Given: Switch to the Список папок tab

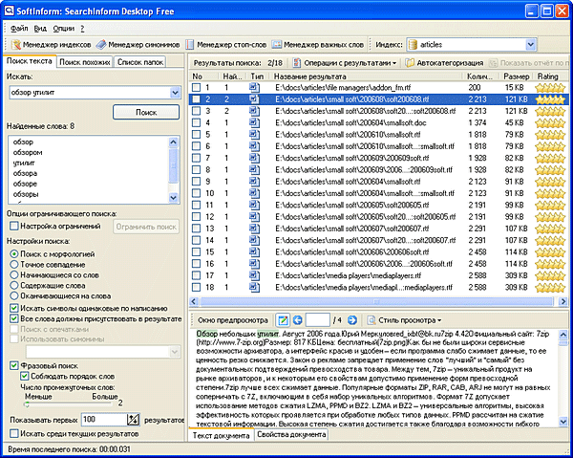Looking at the screenshot, I should (x=140, y=62).
